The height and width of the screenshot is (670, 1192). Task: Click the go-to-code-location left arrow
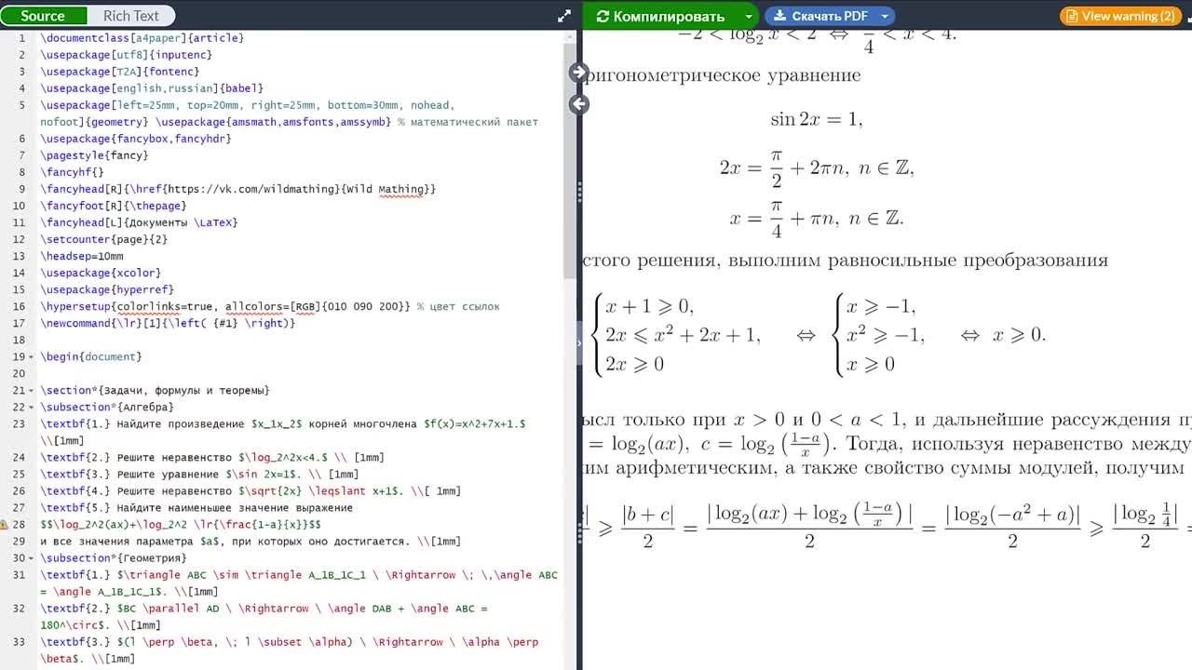578,104
